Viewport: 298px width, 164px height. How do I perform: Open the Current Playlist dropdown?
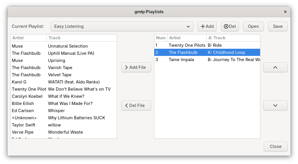122,26
